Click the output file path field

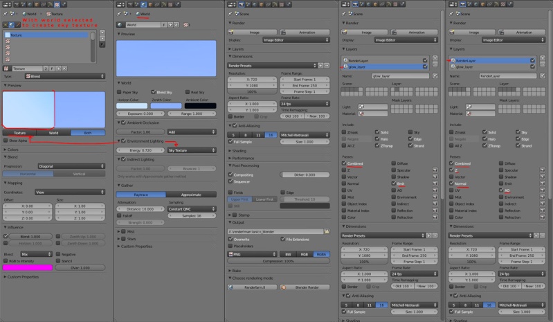275,231
